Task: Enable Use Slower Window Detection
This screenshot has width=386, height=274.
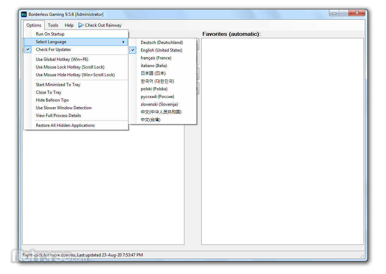Action: point(76,107)
